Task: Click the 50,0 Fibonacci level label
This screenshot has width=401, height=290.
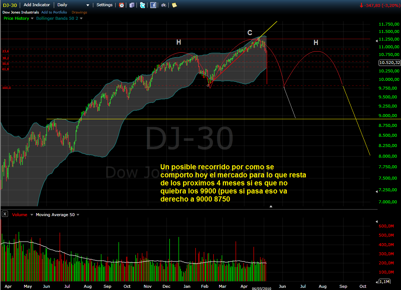Action: coord(5,64)
